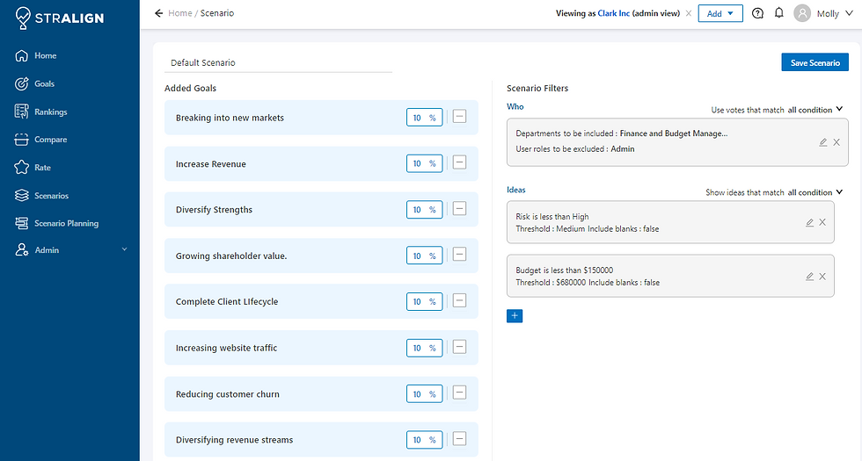Click the Default Scenario name field
The width and height of the screenshot is (862, 461).
coord(280,62)
